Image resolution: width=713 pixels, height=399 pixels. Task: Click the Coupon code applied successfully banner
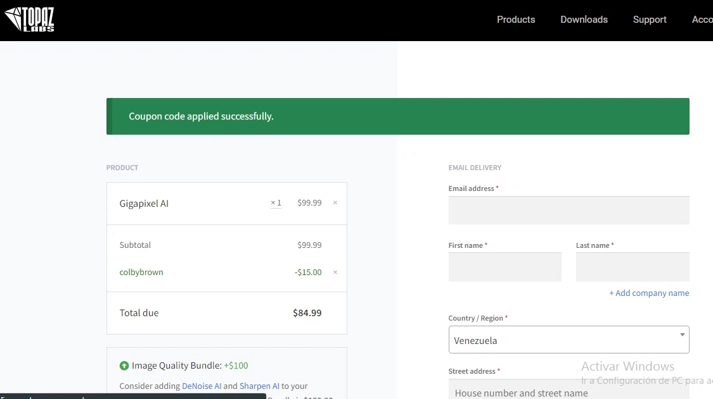tap(398, 116)
